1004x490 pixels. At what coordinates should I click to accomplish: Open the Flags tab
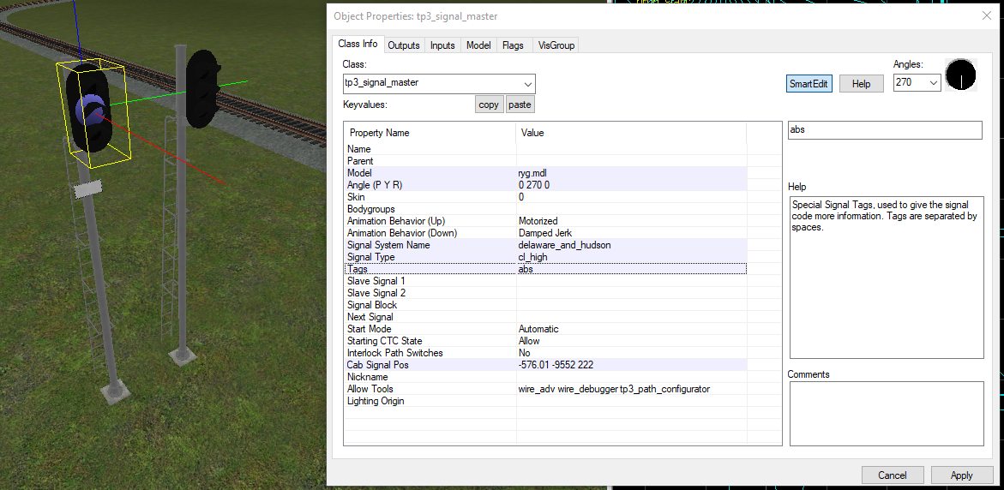[513, 45]
